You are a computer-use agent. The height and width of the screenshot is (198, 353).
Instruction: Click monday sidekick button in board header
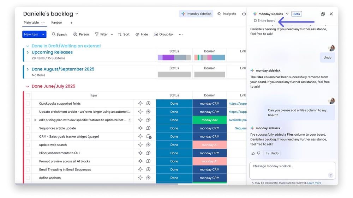point(197,14)
